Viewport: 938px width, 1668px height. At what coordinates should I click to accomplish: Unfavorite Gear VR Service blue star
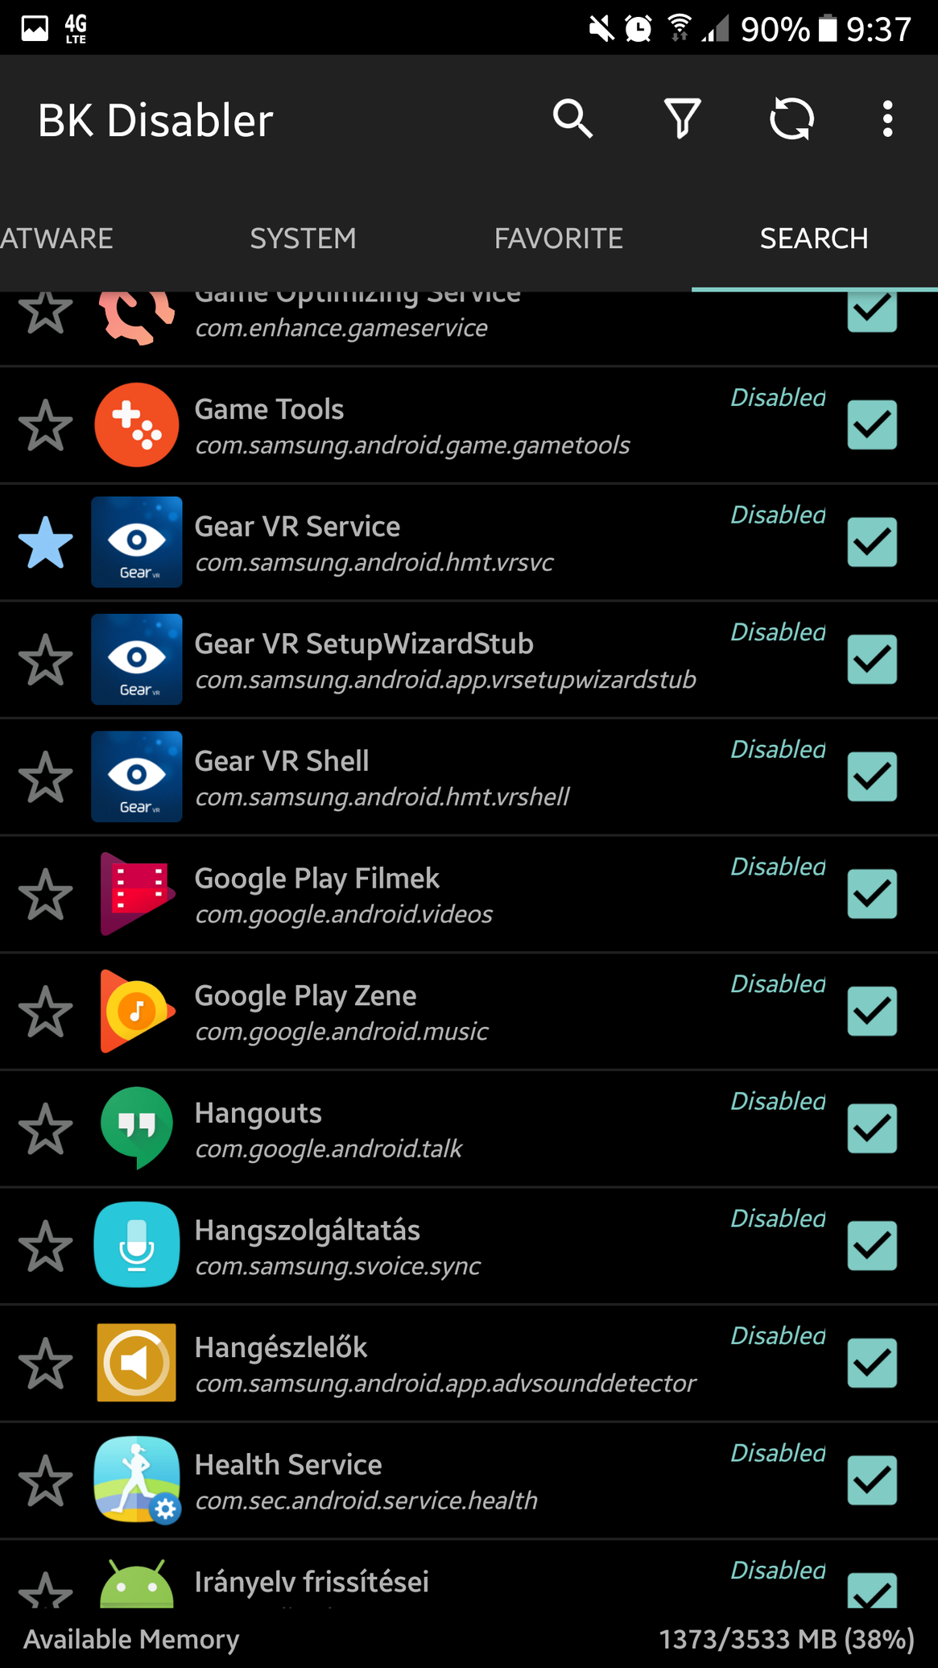pos(46,542)
